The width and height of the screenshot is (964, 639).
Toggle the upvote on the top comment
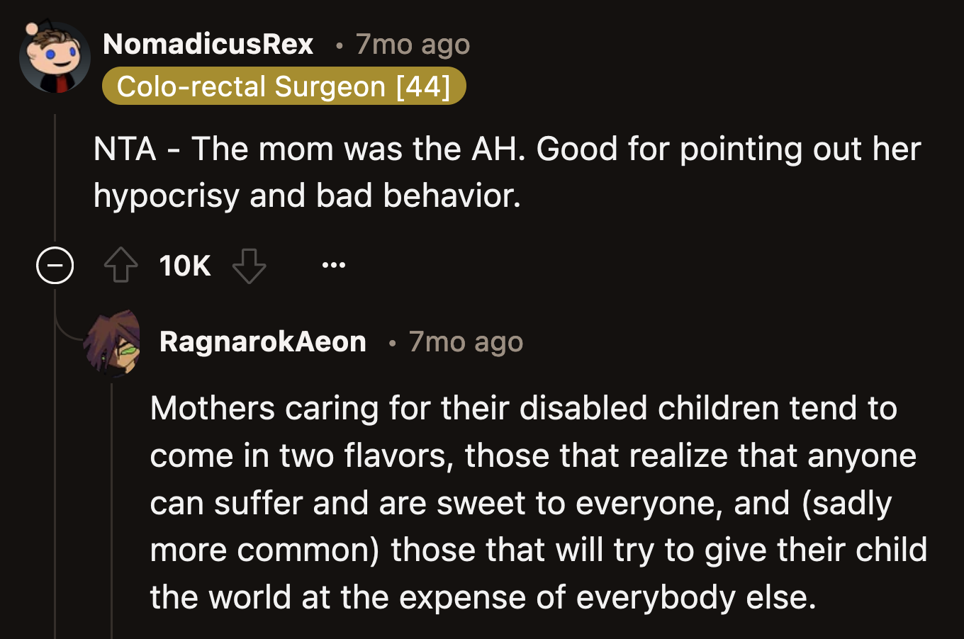click(x=120, y=266)
